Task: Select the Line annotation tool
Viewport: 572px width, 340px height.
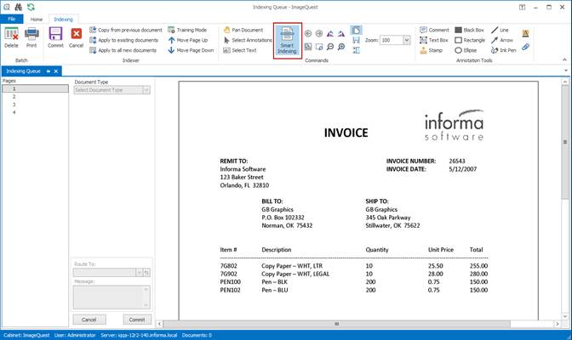Action: (x=500, y=30)
